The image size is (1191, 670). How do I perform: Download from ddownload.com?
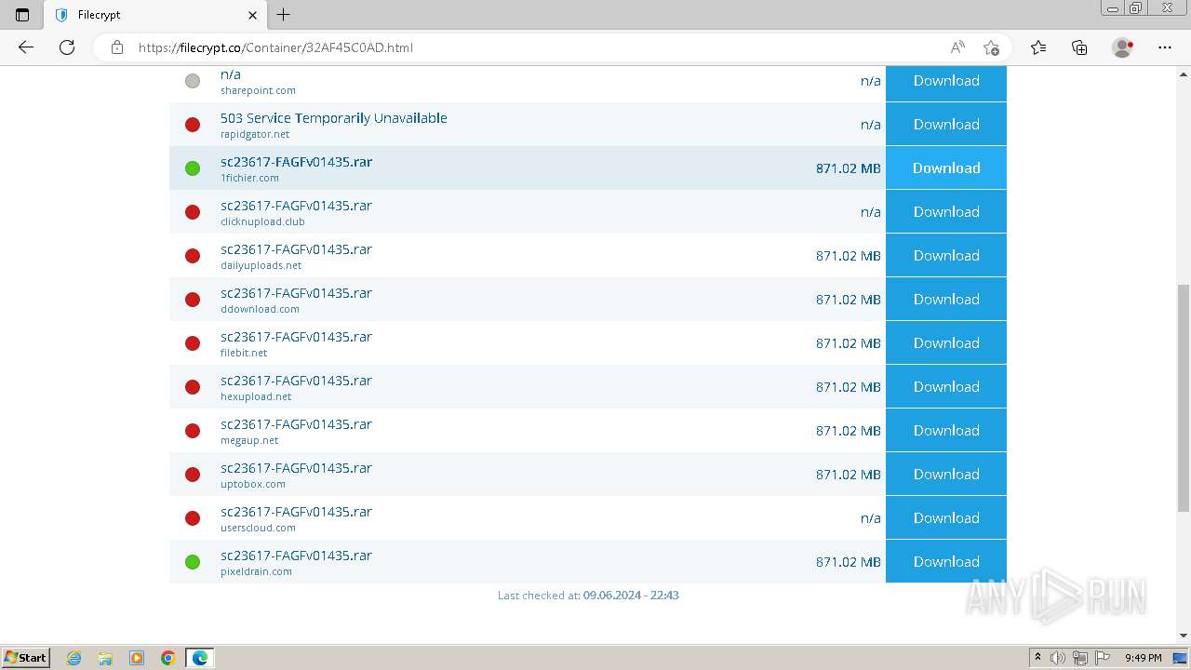point(946,299)
